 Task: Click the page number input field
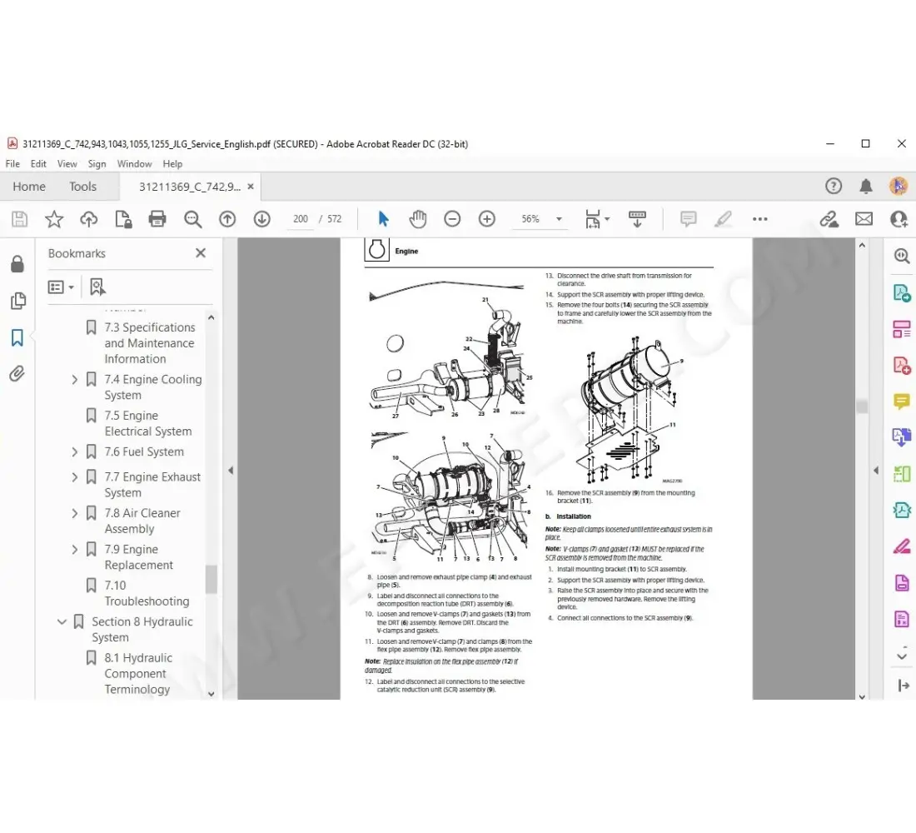tap(301, 219)
